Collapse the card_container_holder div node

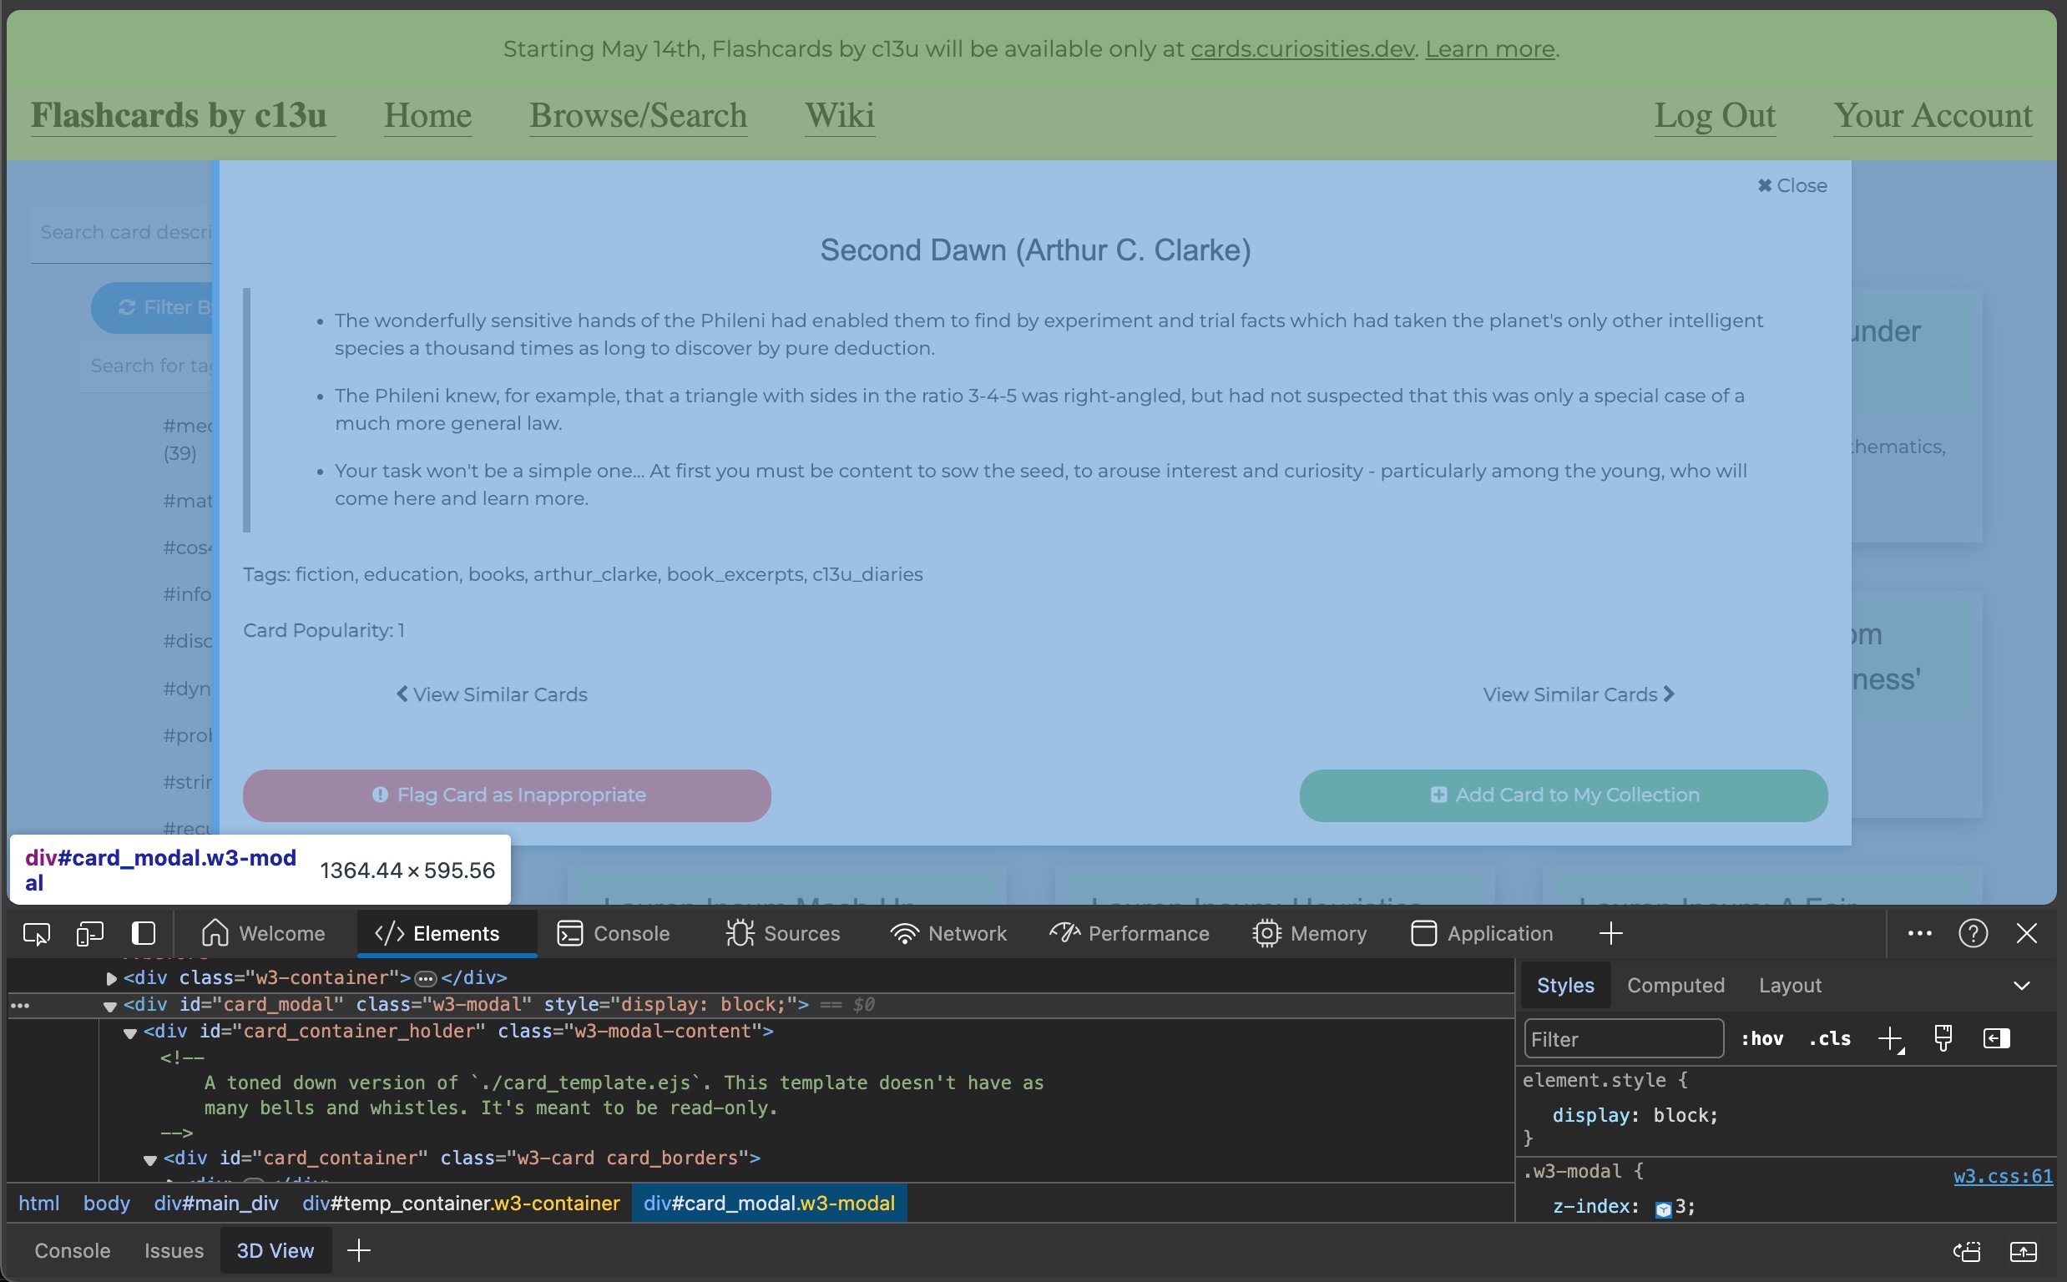(x=129, y=1032)
